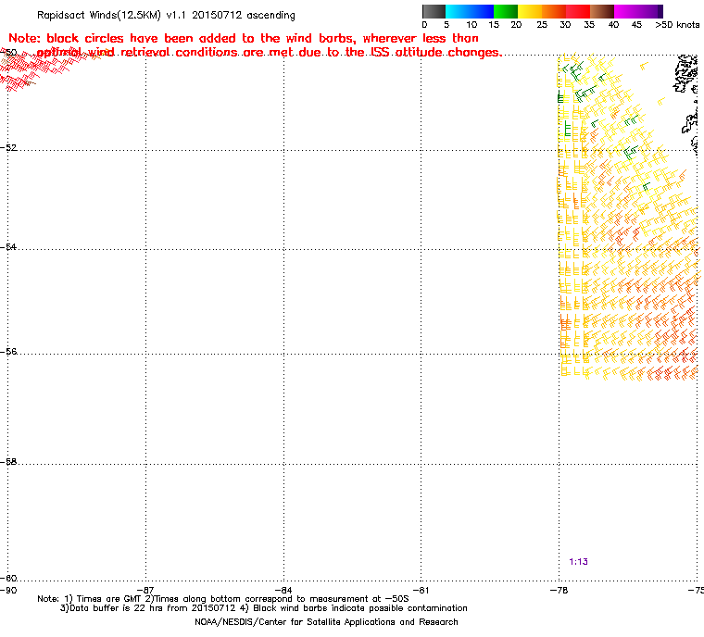Click the '-60' latitude axis label
704x637 pixels.
tap(8, 578)
